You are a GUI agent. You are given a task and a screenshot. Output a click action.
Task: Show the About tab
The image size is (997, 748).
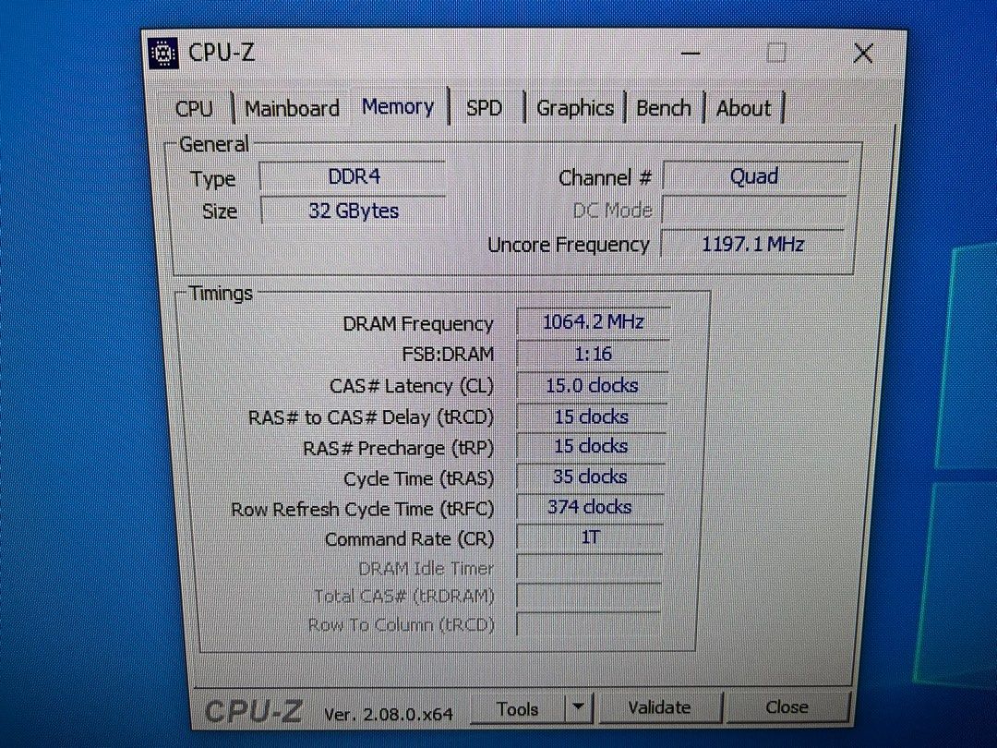(x=743, y=108)
